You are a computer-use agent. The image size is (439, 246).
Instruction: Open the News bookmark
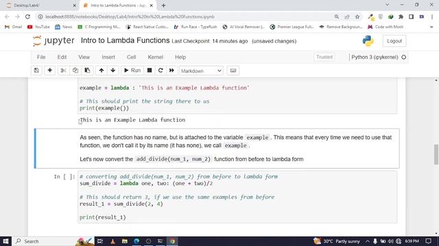pos(64,27)
